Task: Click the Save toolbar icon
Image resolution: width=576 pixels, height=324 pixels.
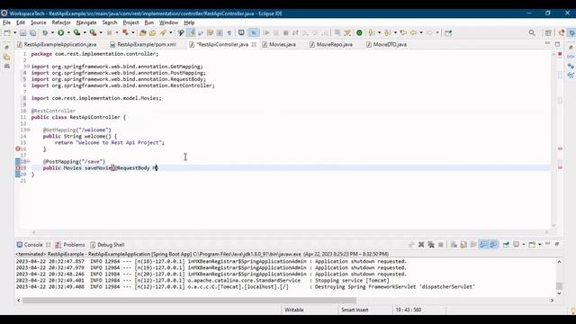Action: 23,32
